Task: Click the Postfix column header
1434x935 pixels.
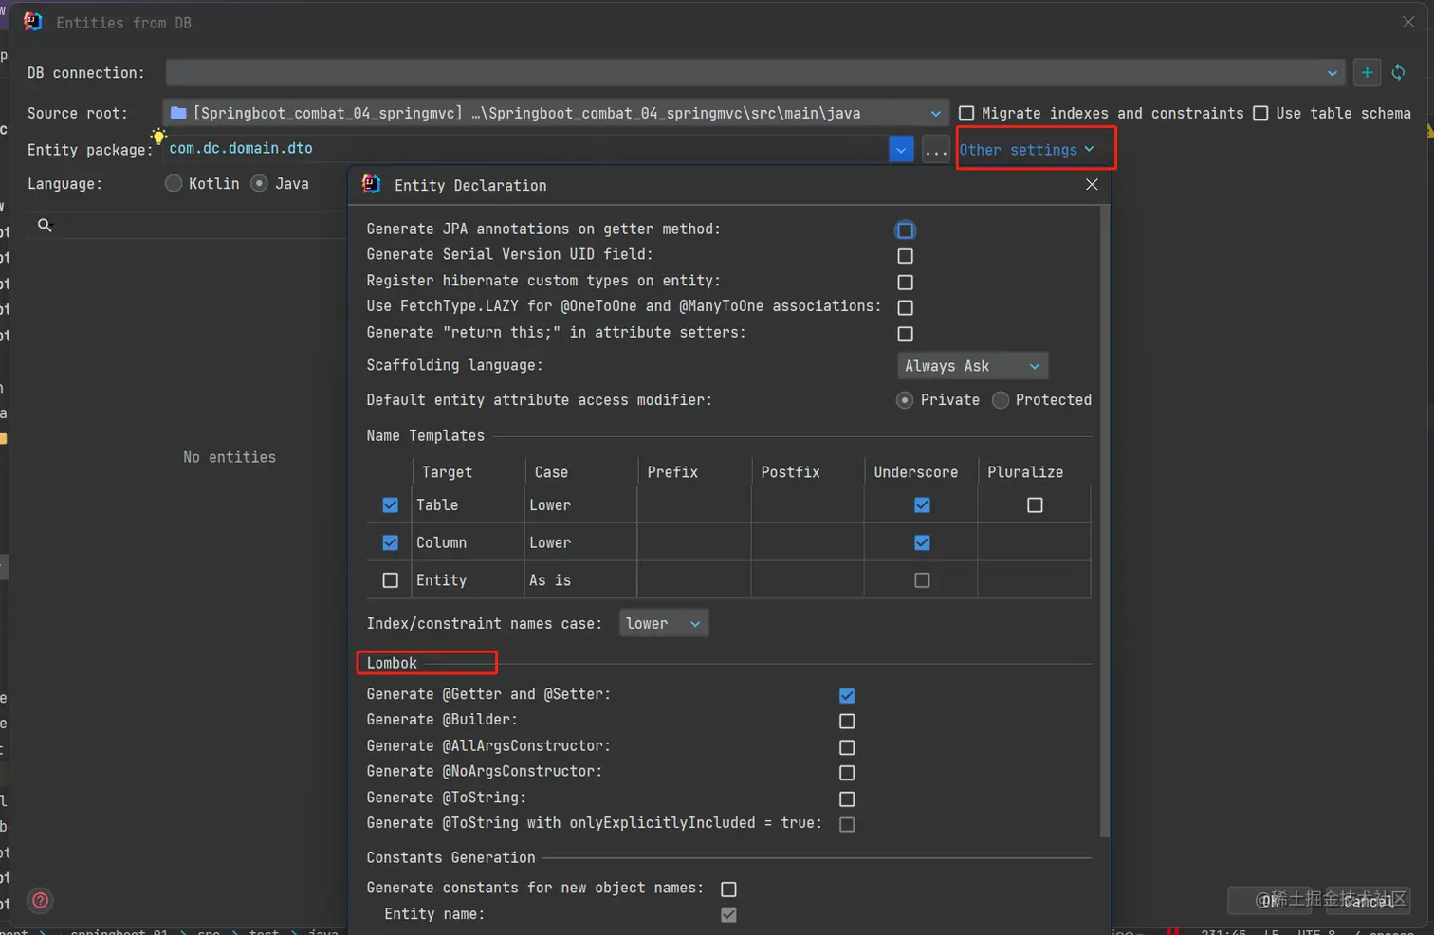Action: click(807, 472)
